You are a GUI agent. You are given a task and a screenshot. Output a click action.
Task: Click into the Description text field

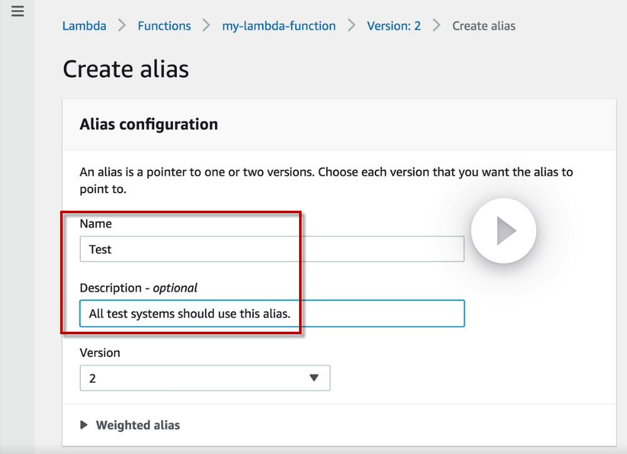(x=271, y=314)
